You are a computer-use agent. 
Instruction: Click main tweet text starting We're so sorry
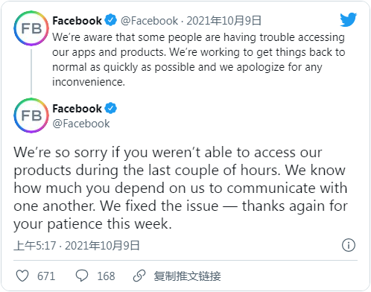click(x=180, y=188)
